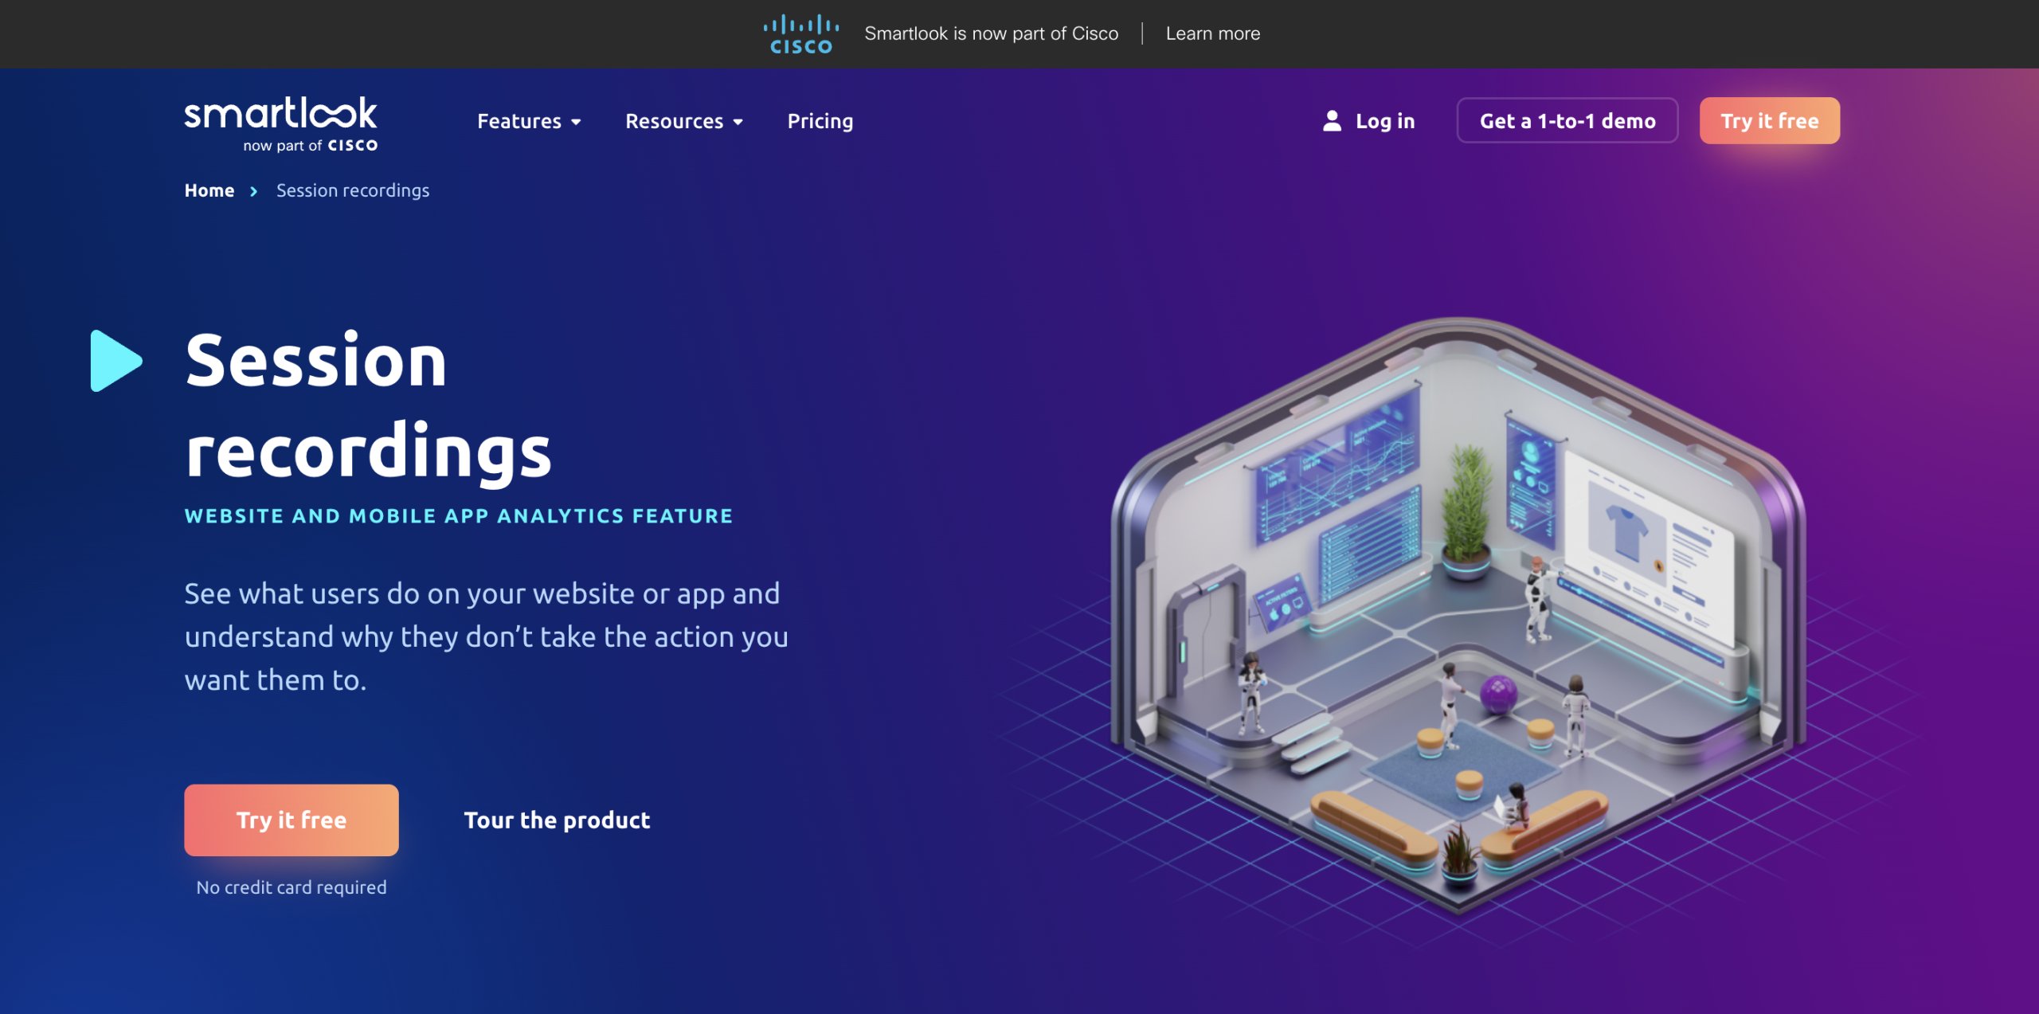Open the Resources menu
Viewport: 2039px width, 1014px height.
click(674, 121)
